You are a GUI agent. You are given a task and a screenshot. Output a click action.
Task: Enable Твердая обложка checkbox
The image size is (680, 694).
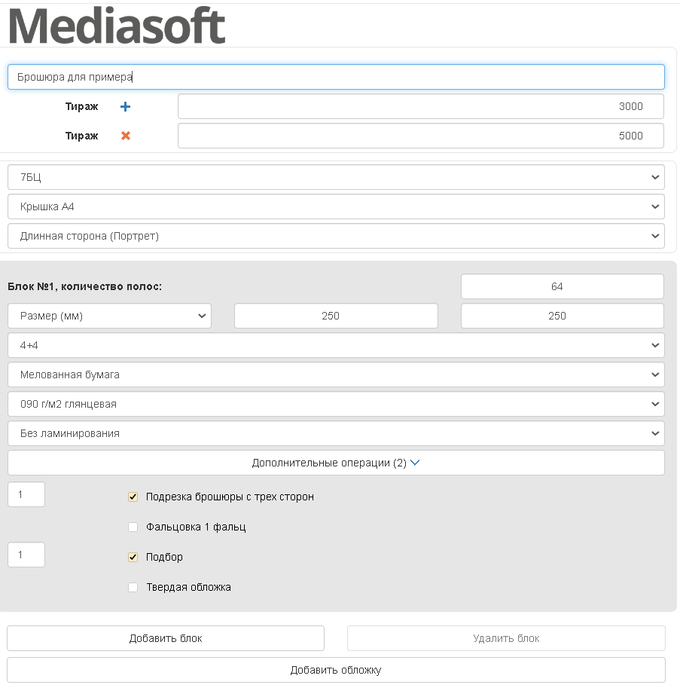[x=133, y=587]
